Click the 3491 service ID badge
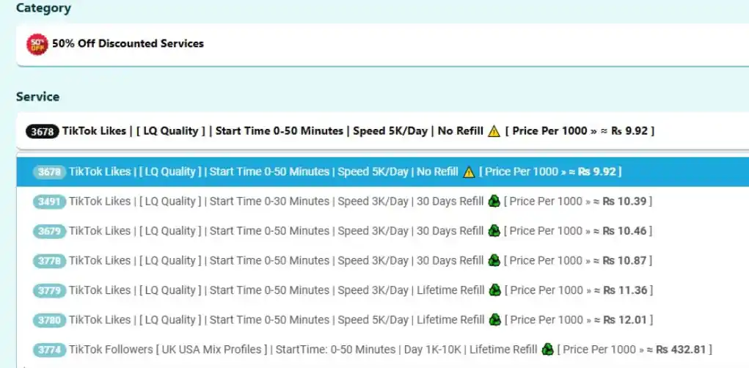This screenshot has height=368, width=749. (49, 202)
